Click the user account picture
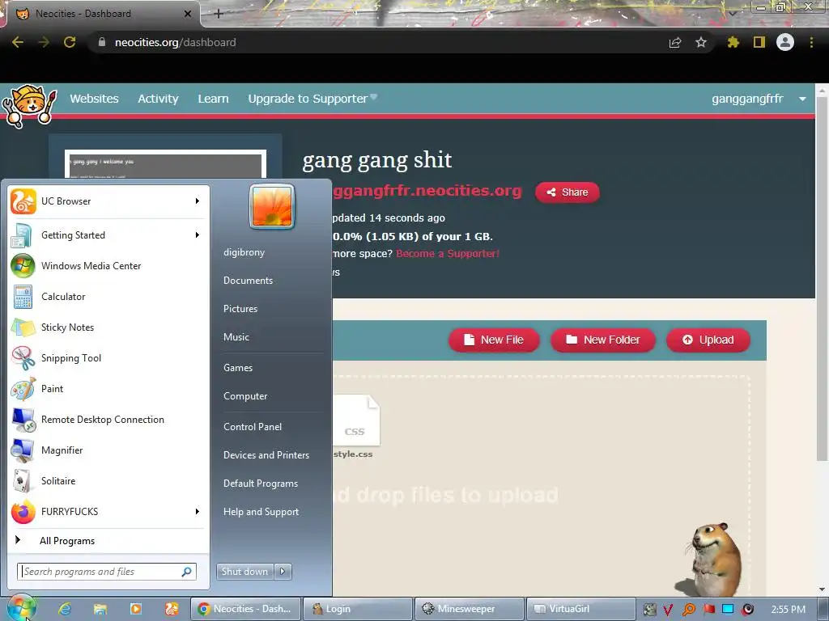The image size is (829, 621). [271, 207]
